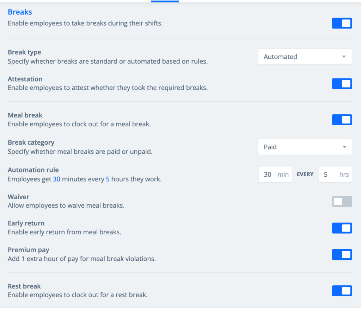Enable the Waiver toggle
Screen dimensions: 361x310
(342, 202)
